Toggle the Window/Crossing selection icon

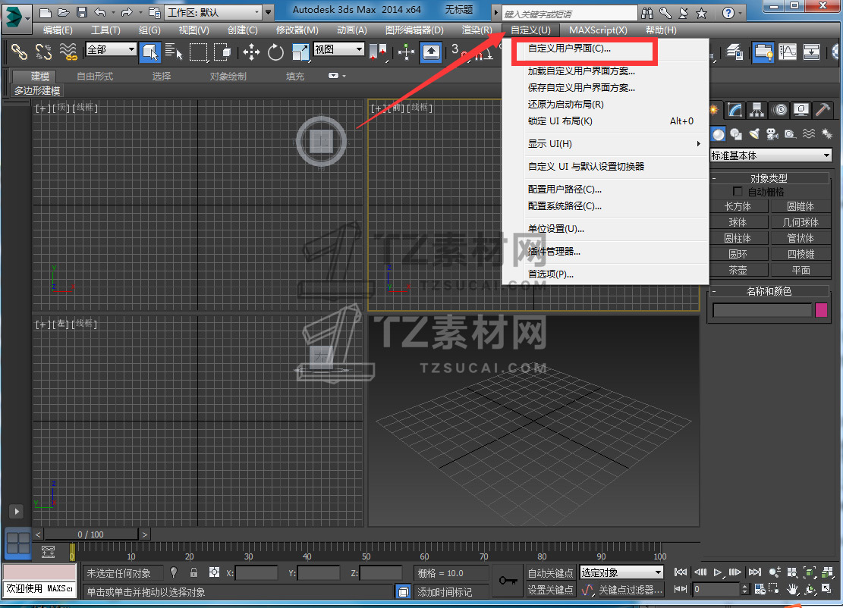(x=222, y=52)
